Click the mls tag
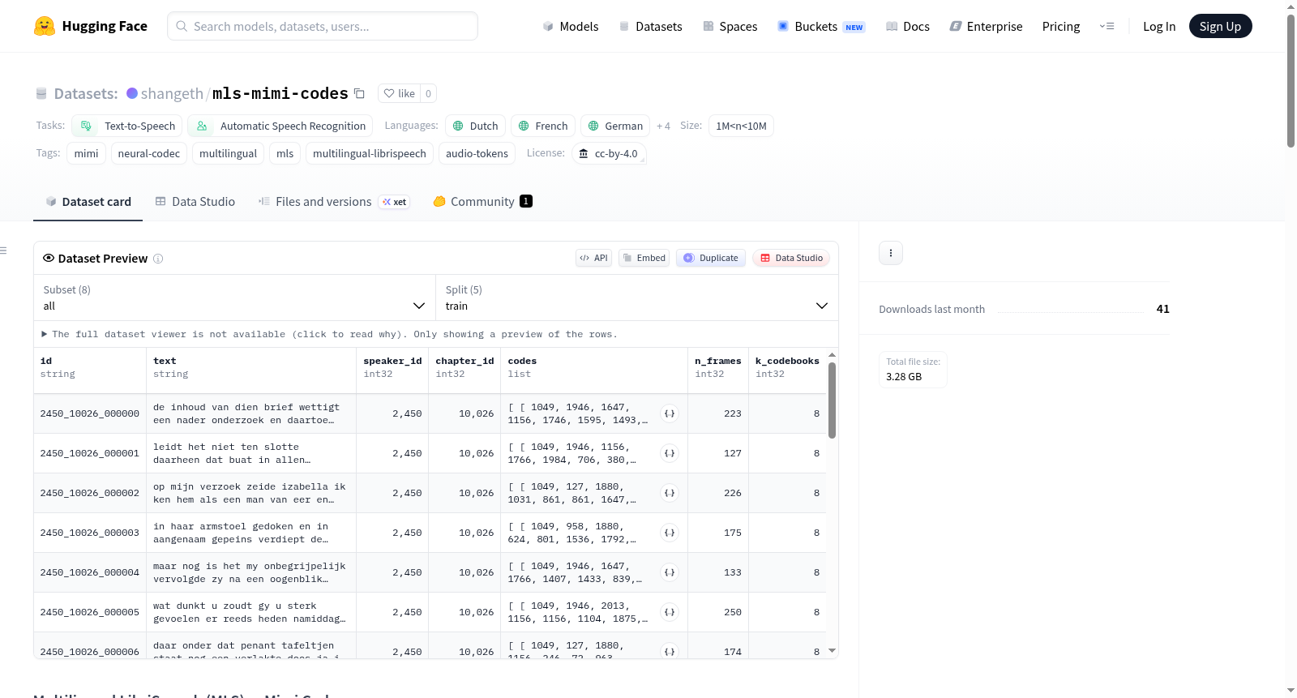This screenshot has width=1297, height=698. [x=285, y=153]
